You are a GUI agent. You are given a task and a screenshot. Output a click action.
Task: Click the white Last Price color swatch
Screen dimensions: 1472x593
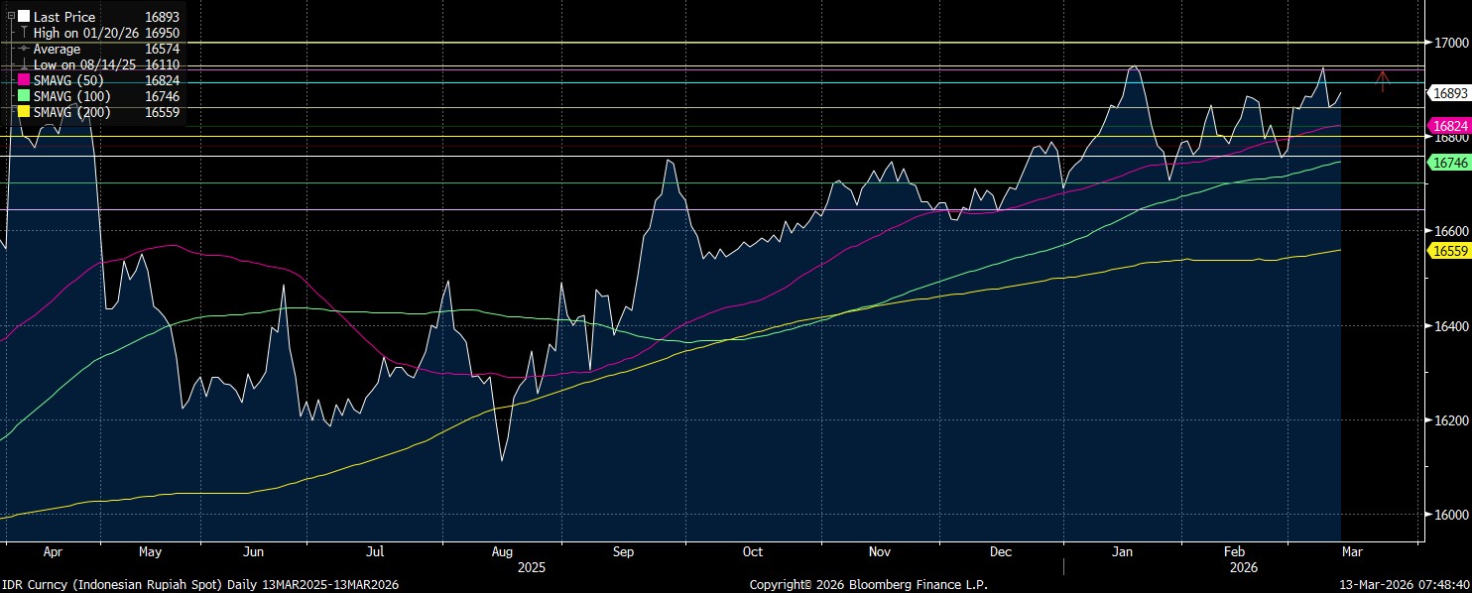click(x=24, y=17)
